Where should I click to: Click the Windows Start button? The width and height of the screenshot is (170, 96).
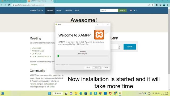pos(49,93)
